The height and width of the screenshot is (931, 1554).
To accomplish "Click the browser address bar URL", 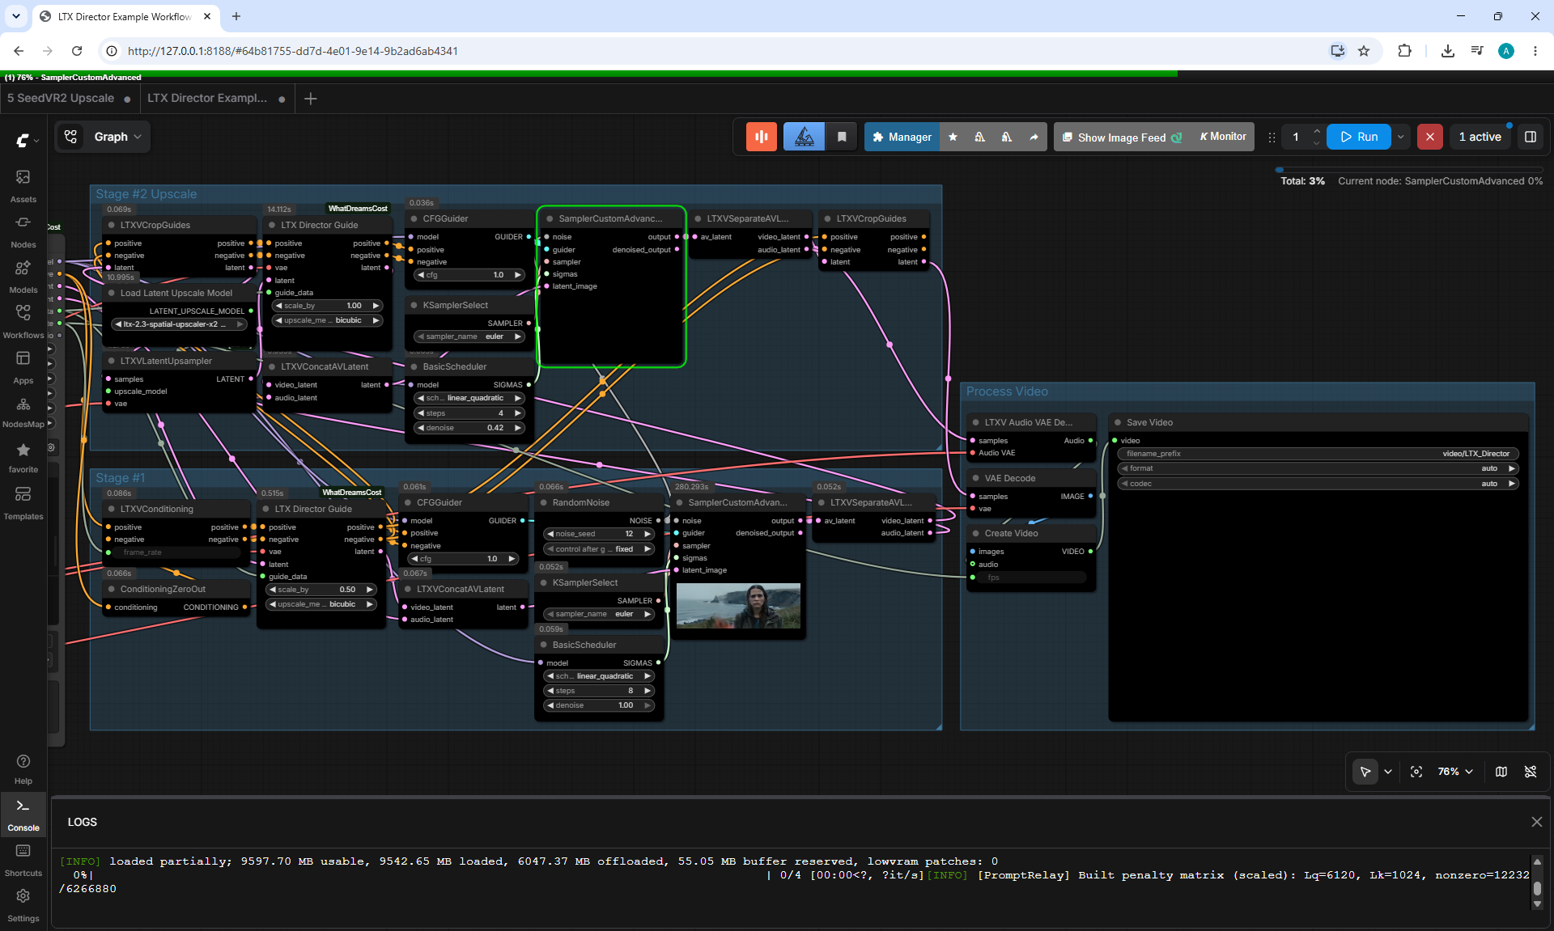I will (293, 51).
